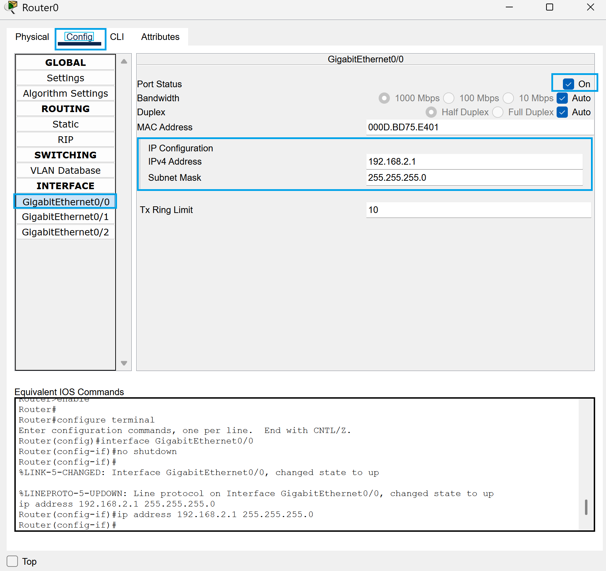
Task: Click the SWITCHING section header
Action: coord(66,155)
